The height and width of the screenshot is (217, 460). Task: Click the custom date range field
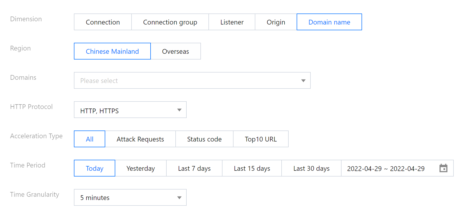click(x=386, y=168)
